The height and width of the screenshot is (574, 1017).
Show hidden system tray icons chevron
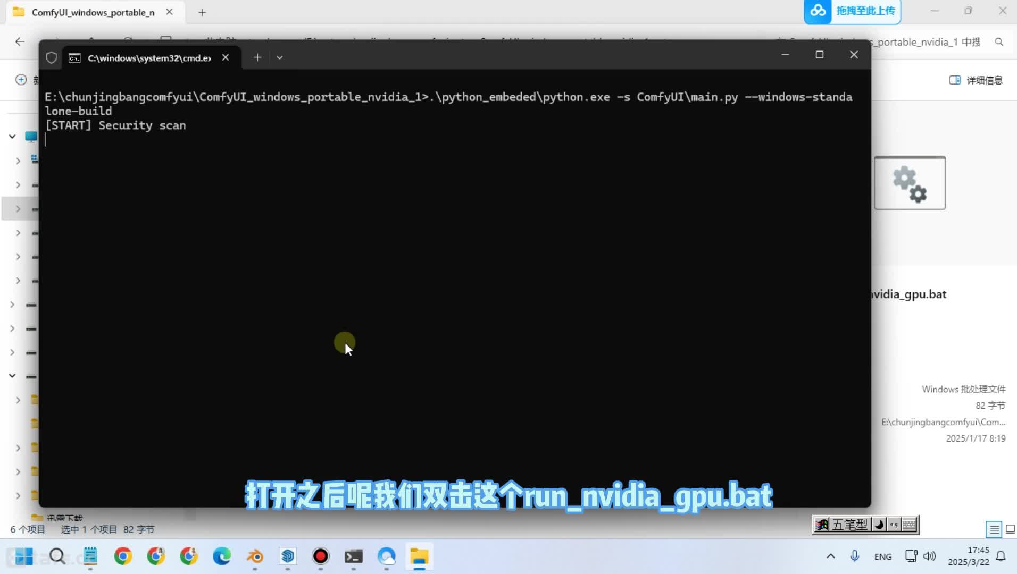tap(830, 556)
